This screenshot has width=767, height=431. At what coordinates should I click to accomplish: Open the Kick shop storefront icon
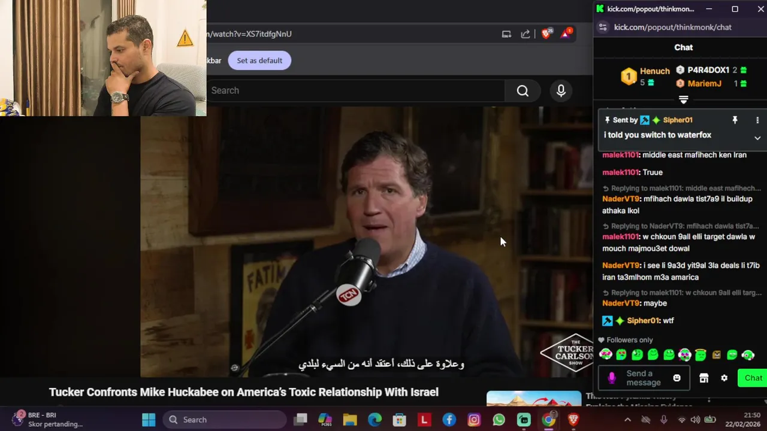[704, 378]
